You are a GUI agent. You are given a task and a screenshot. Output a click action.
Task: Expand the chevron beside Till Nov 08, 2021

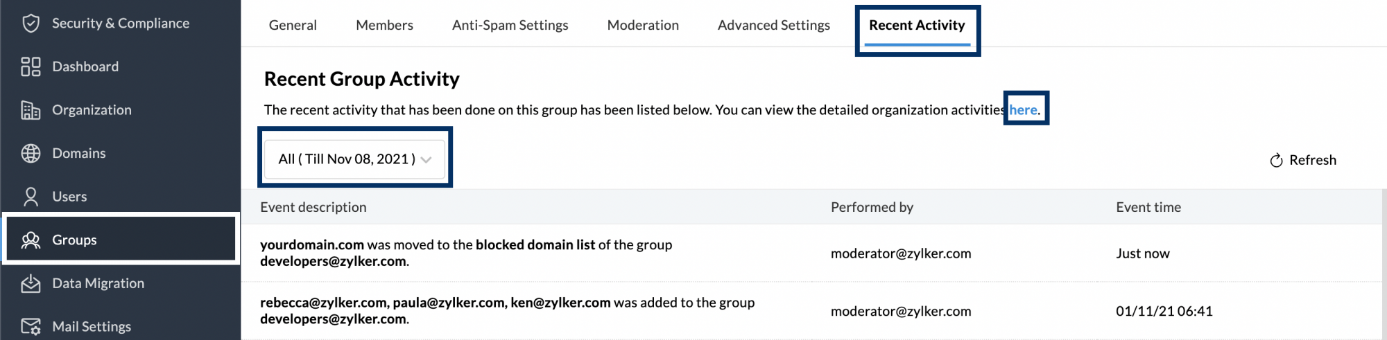click(x=427, y=160)
